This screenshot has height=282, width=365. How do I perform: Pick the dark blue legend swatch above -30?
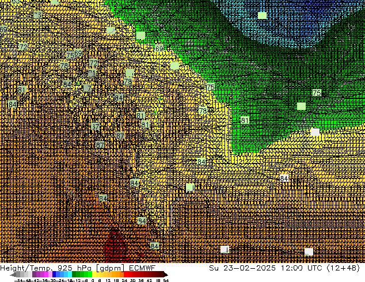pos(54,275)
